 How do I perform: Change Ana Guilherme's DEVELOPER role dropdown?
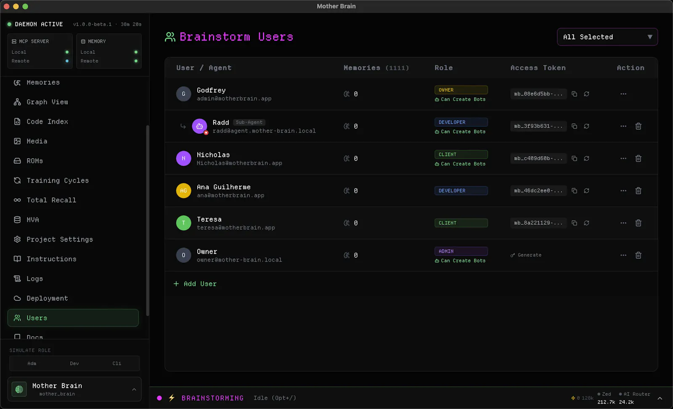point(461,191)
